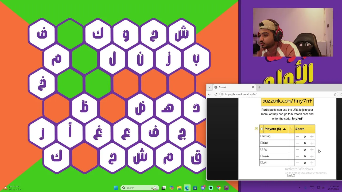
Task: Open Discord from the taskbar
Action: click(x=203, y=188)
